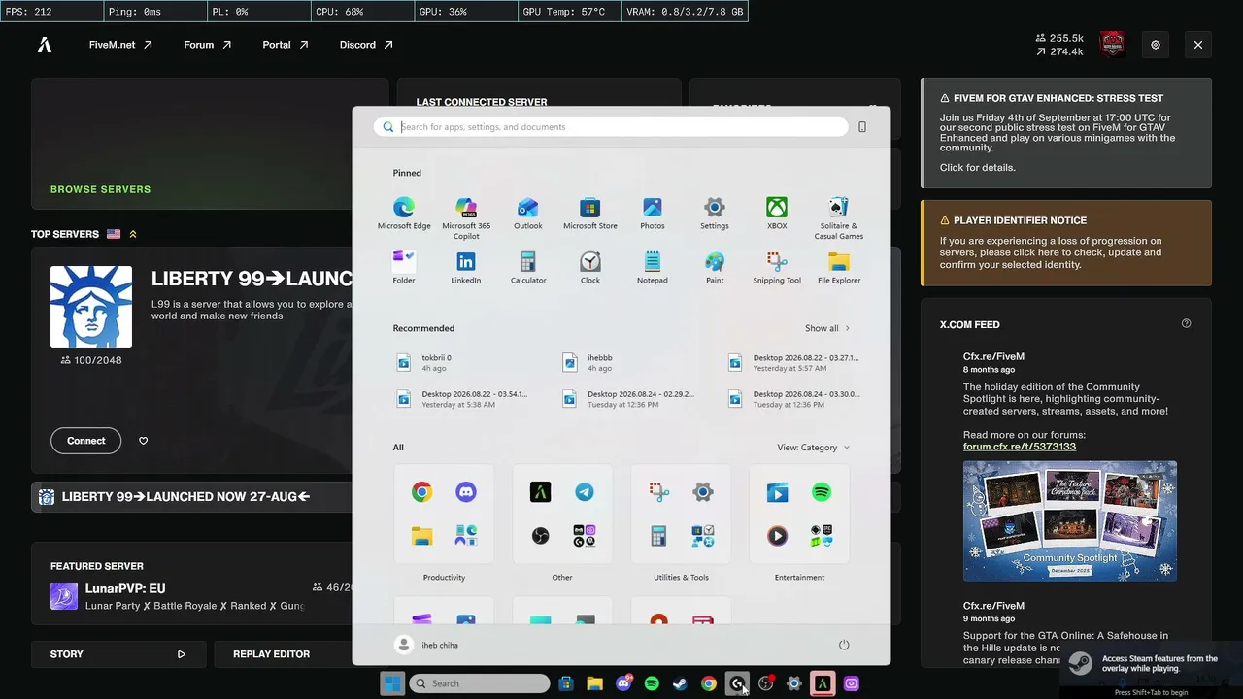1243x699 pixels.
Task: Open Microsoft Store from the taskbar
Action: (566, 683)
